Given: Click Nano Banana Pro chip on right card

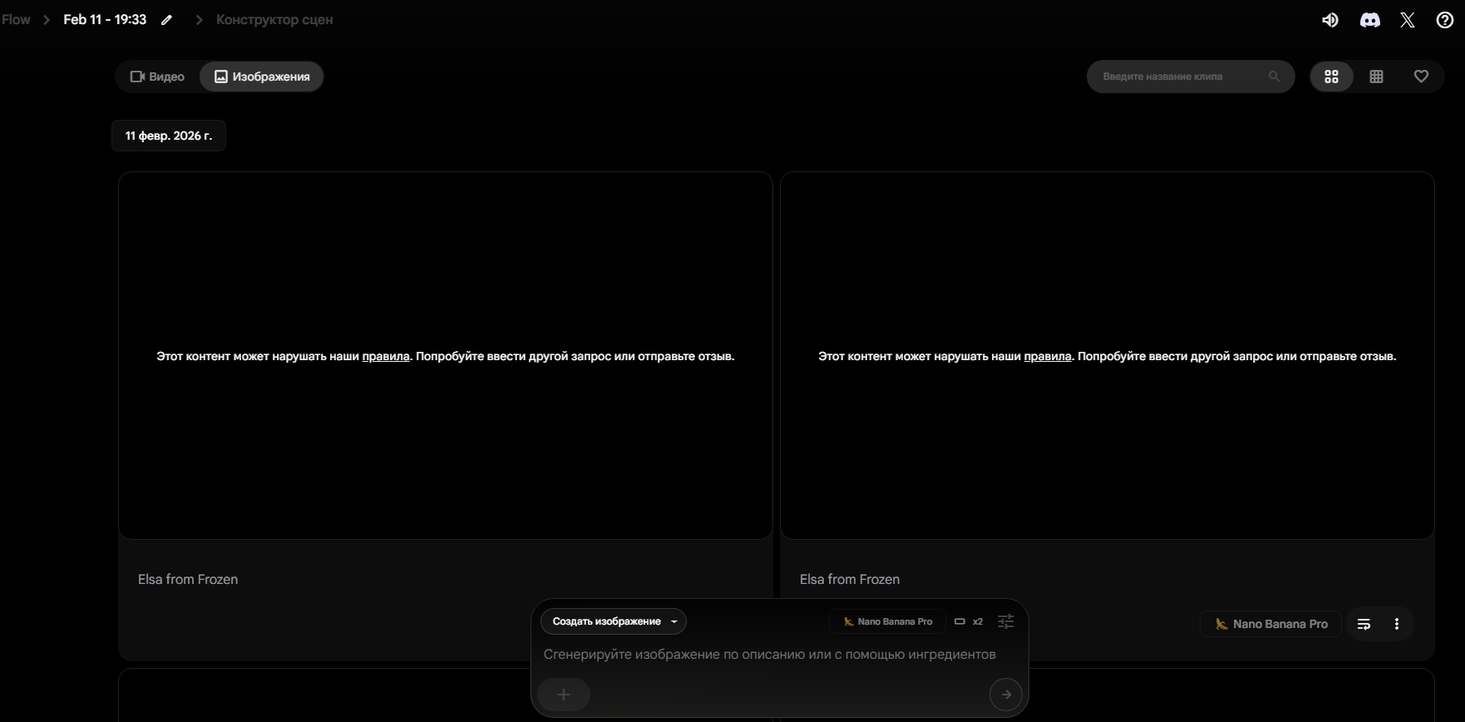Looking at the screenshot, I should pos(1270,624).
